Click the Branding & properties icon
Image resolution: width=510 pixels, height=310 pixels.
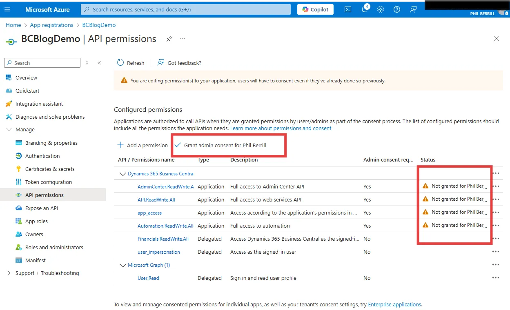pos(18,143)
